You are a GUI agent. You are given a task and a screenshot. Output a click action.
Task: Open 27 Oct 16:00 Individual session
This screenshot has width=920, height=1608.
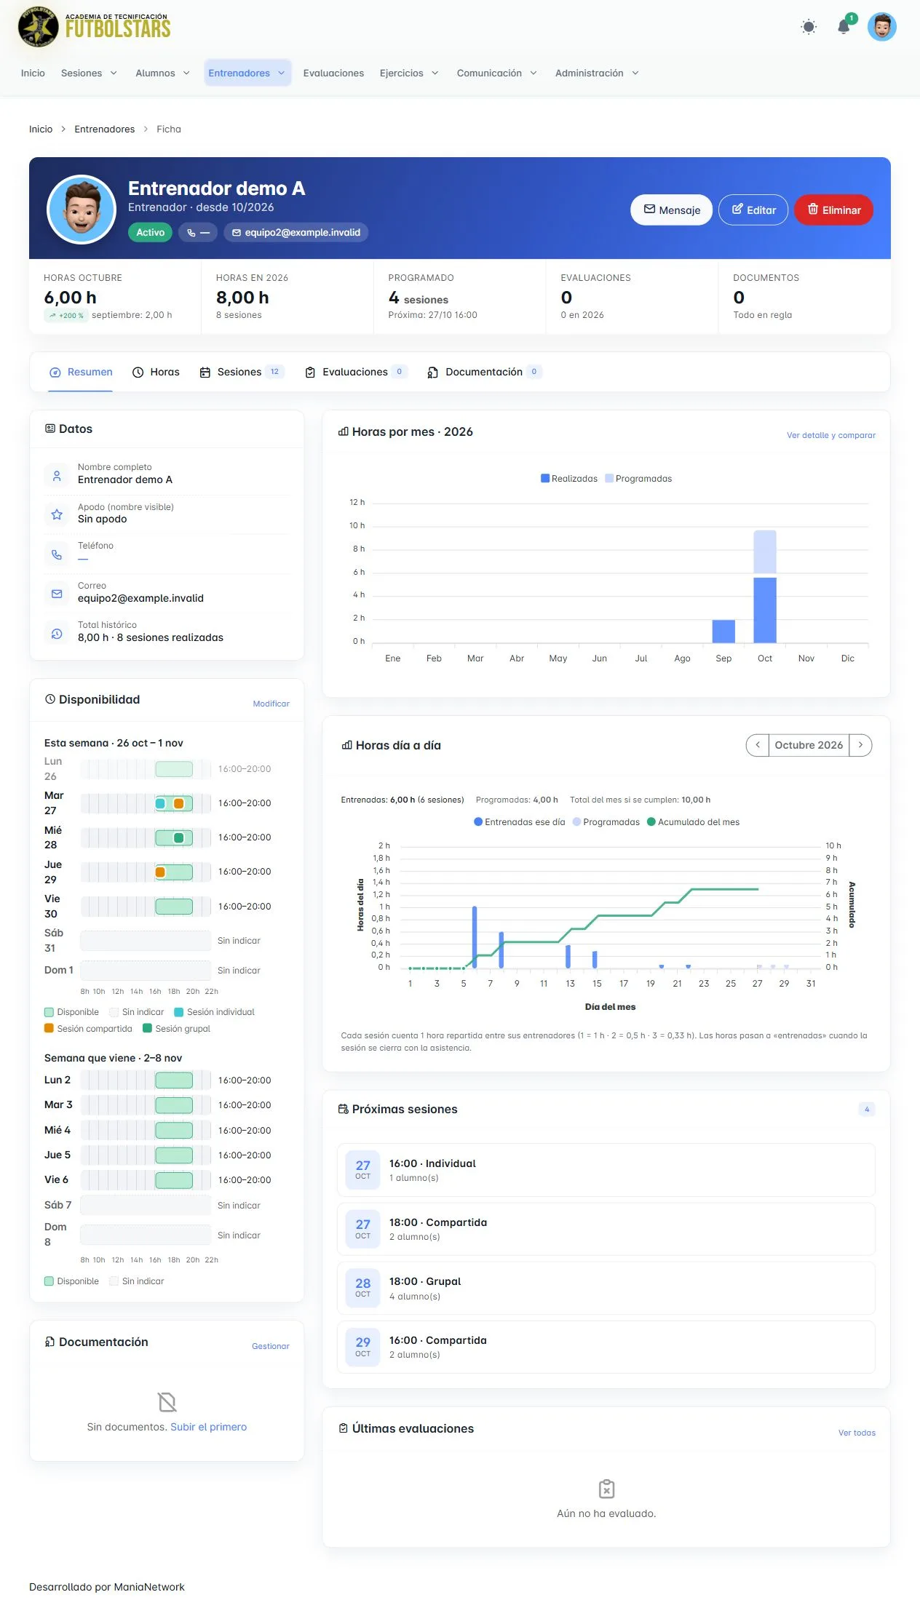tap(606, 1170)
